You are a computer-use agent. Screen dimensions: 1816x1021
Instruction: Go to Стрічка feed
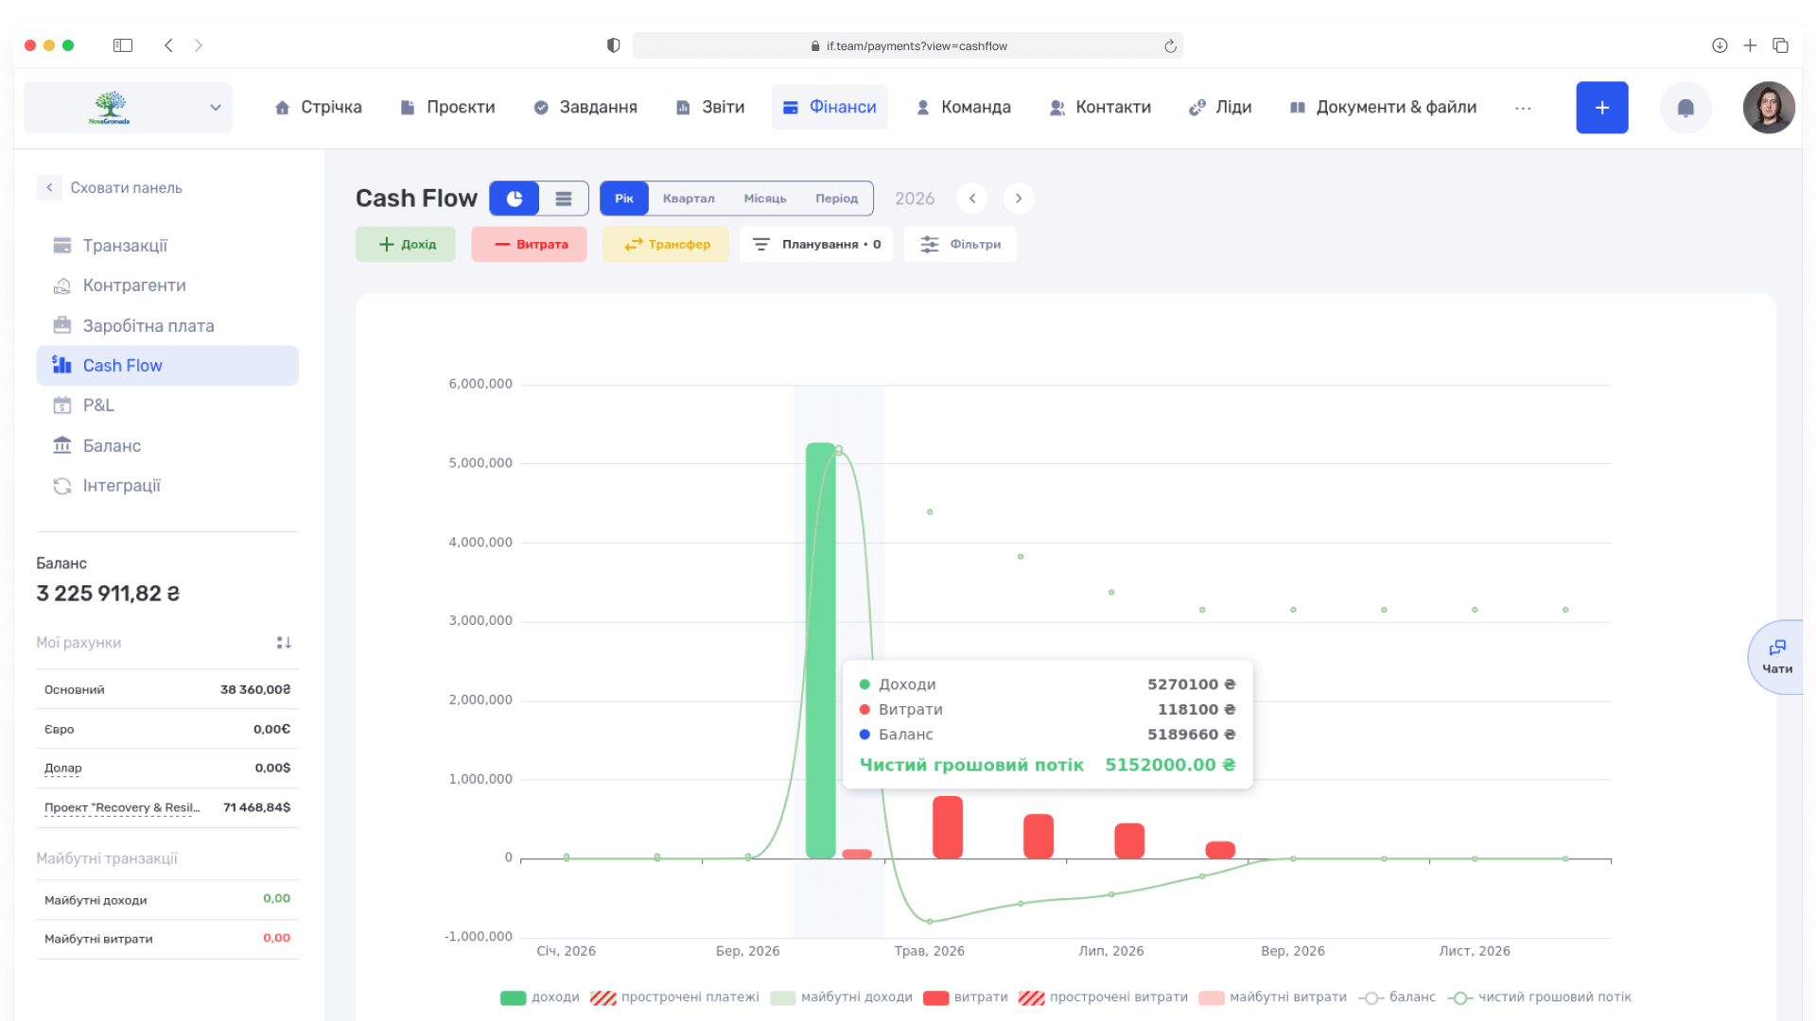coord(318,108)
